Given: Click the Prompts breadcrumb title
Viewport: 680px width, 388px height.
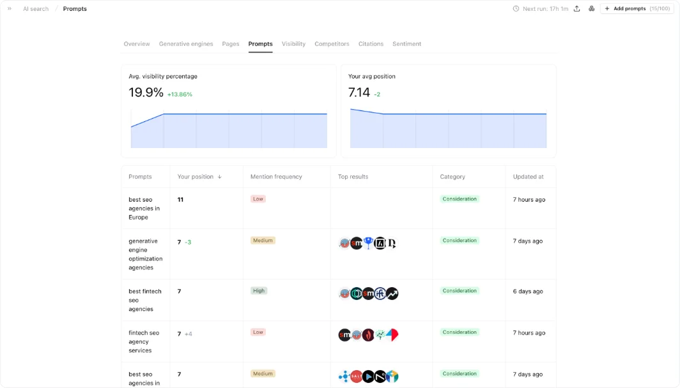Looking at the screenshot, I should tap(75, 9).
